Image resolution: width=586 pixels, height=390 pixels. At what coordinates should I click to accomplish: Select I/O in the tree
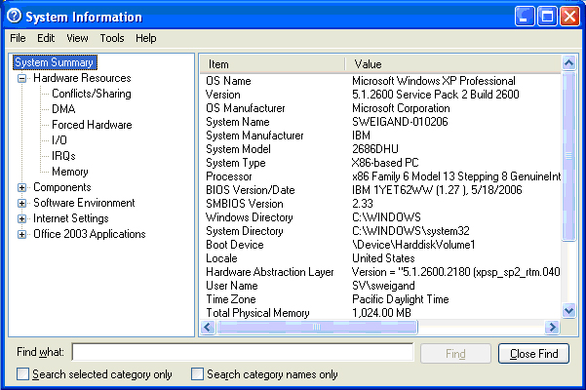click(x=59, y=140)
